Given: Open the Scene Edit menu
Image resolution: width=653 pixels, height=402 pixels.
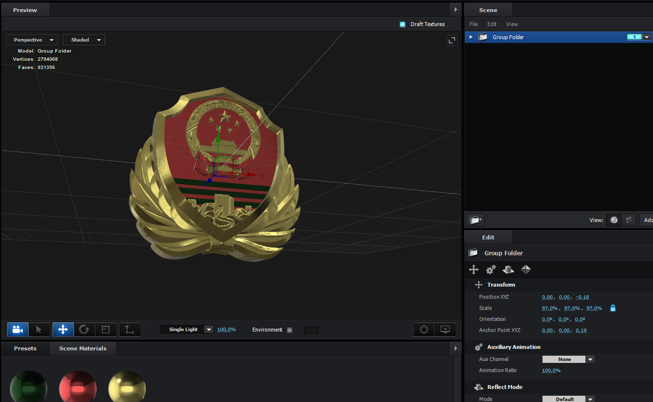Looking at the screenshot, I should pyautogui.click(x=492, y=24).
